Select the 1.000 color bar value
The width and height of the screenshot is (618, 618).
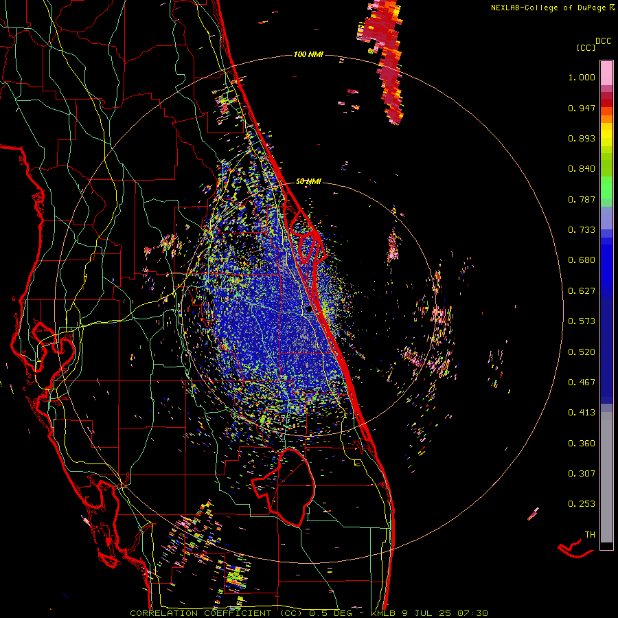(x=582, y=77)
